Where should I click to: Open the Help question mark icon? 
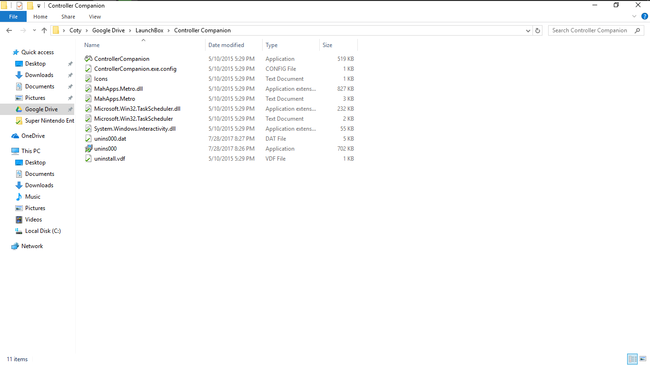644,17
